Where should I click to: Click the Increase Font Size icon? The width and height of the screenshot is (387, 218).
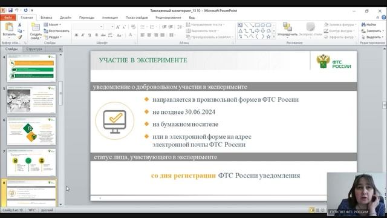click(118, 27)
